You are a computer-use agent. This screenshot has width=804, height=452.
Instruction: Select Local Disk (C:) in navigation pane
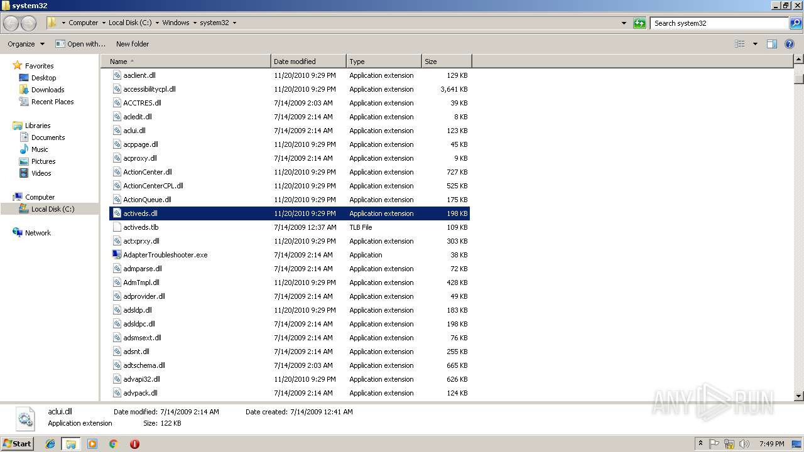pos(53,209)
